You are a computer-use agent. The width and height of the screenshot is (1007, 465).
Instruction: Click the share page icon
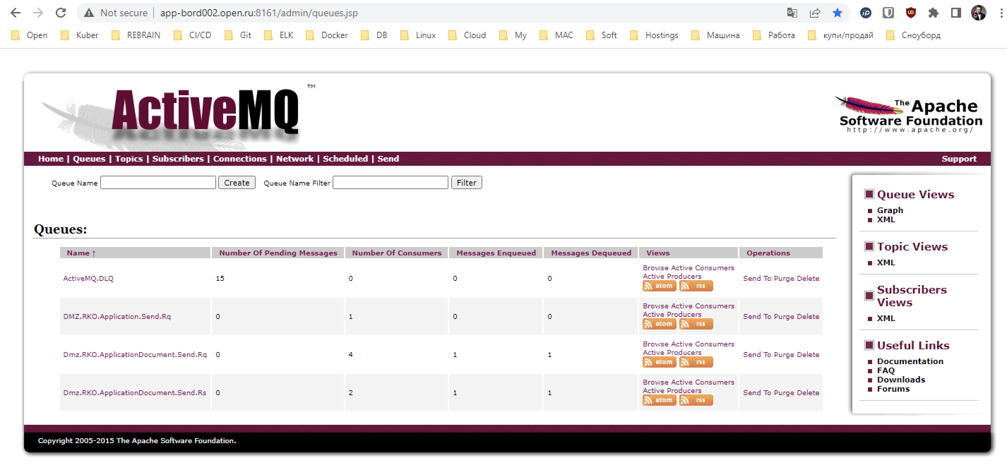coord(815,13)
